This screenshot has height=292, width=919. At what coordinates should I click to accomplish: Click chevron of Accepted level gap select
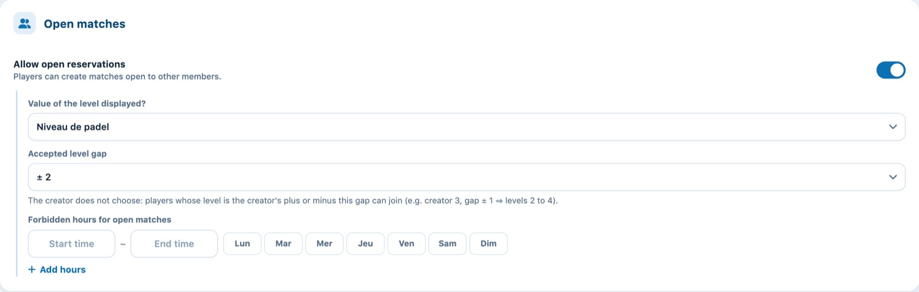tap(893, 177)
